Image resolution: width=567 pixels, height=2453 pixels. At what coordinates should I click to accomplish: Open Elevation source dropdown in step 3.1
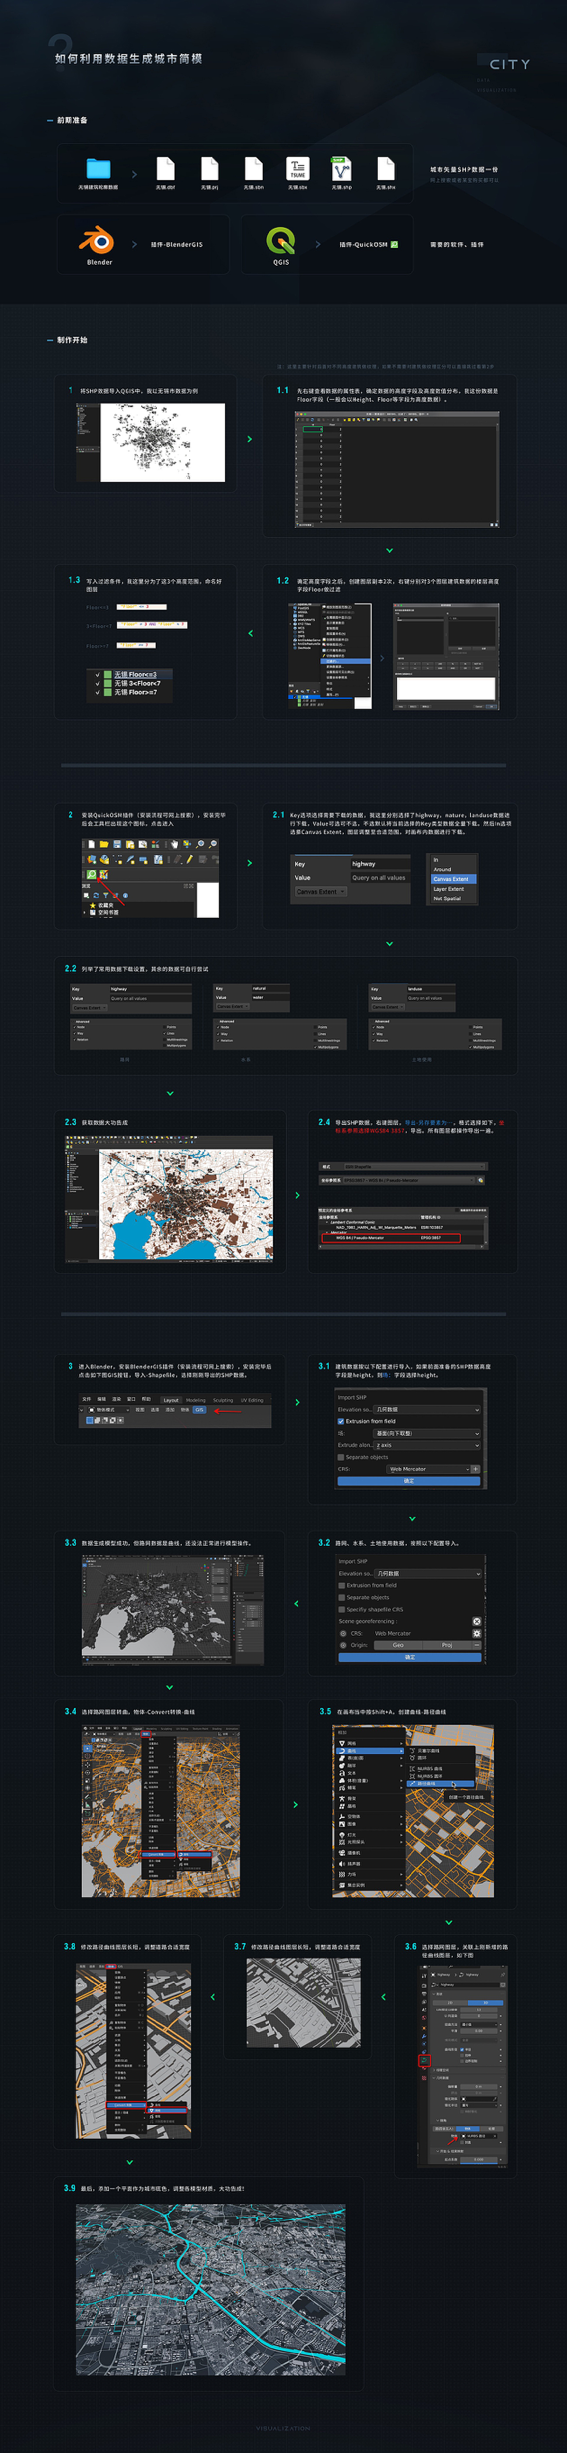point(427,1409)
